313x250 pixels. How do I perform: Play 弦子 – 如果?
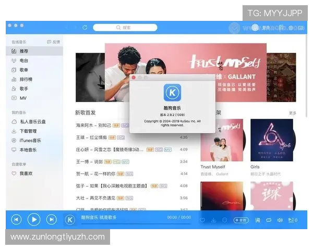tap(112, 186)
